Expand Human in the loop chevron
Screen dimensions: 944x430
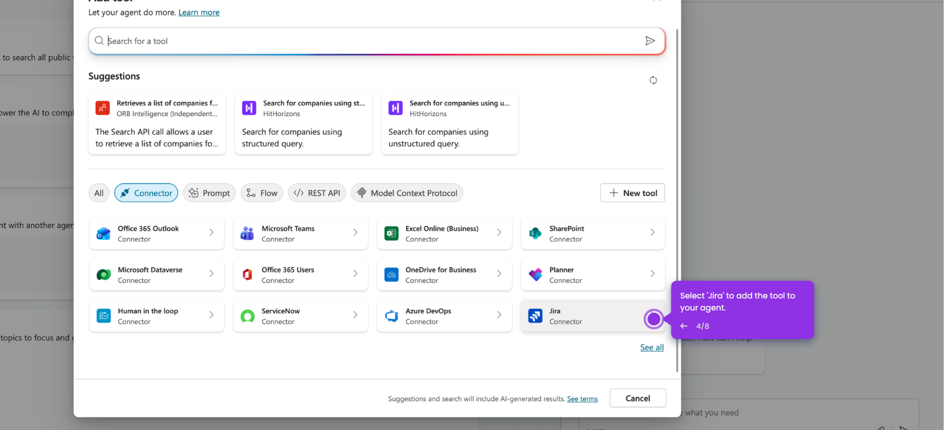pyautogui.click(x=211, y=314)
